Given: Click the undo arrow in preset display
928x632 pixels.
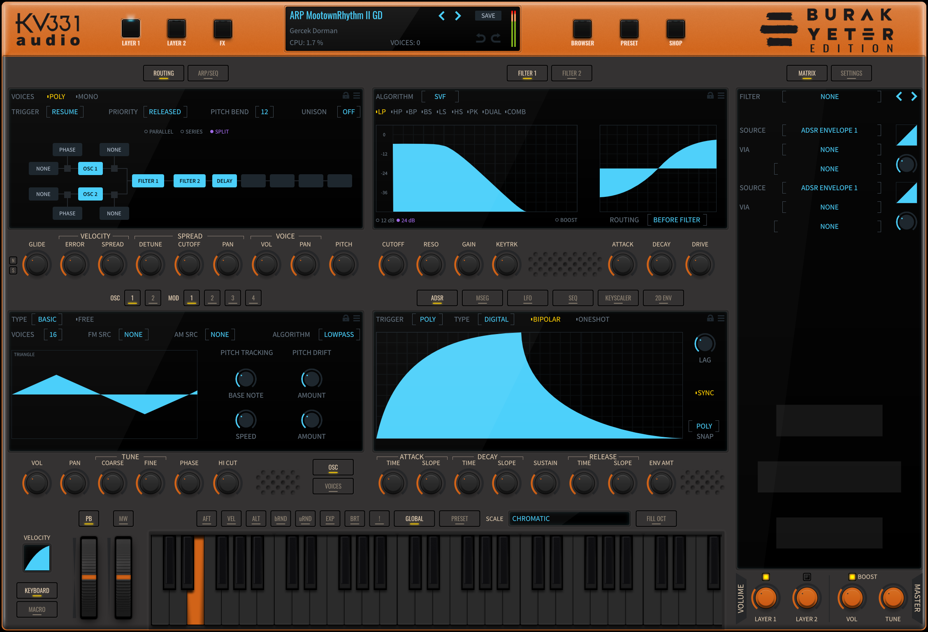Looking at the screenshot, I should coord(480,38).
